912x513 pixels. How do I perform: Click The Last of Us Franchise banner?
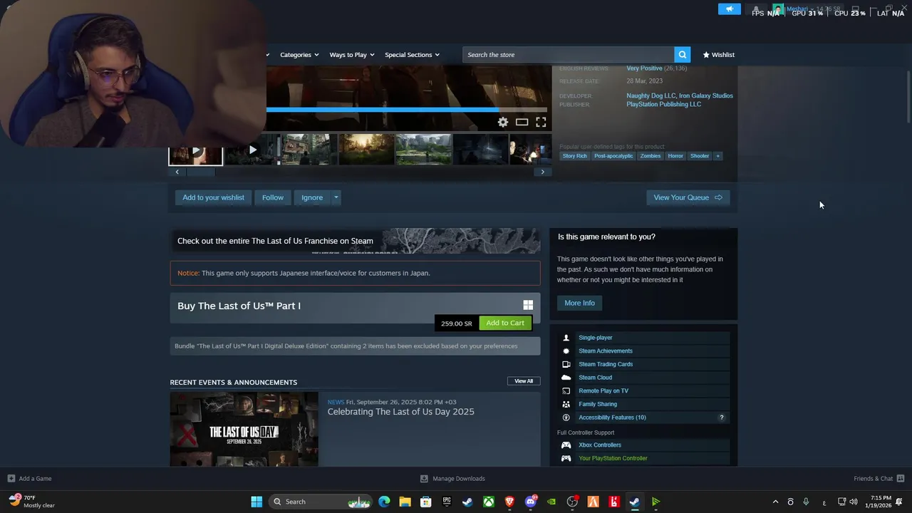coord(355,241)
